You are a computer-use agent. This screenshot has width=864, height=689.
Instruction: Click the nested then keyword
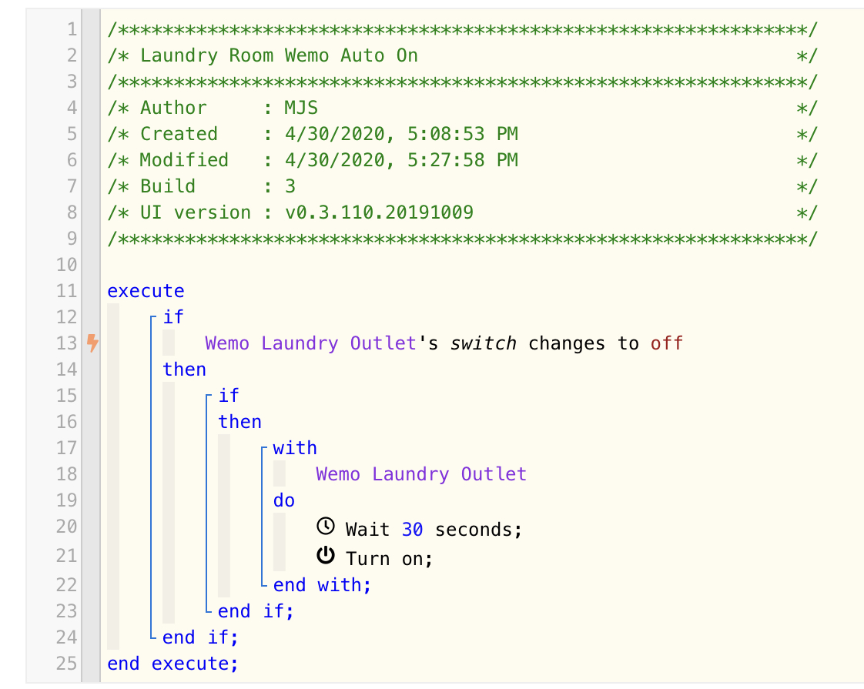pyautogui.click(x=239, y=422)
